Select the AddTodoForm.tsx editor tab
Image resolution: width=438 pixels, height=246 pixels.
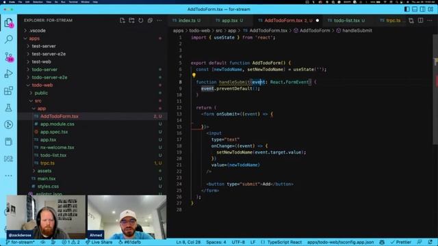tap(287, 20)
